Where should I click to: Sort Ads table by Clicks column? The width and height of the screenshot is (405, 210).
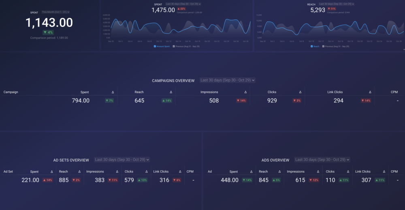[x=330, y=171]
